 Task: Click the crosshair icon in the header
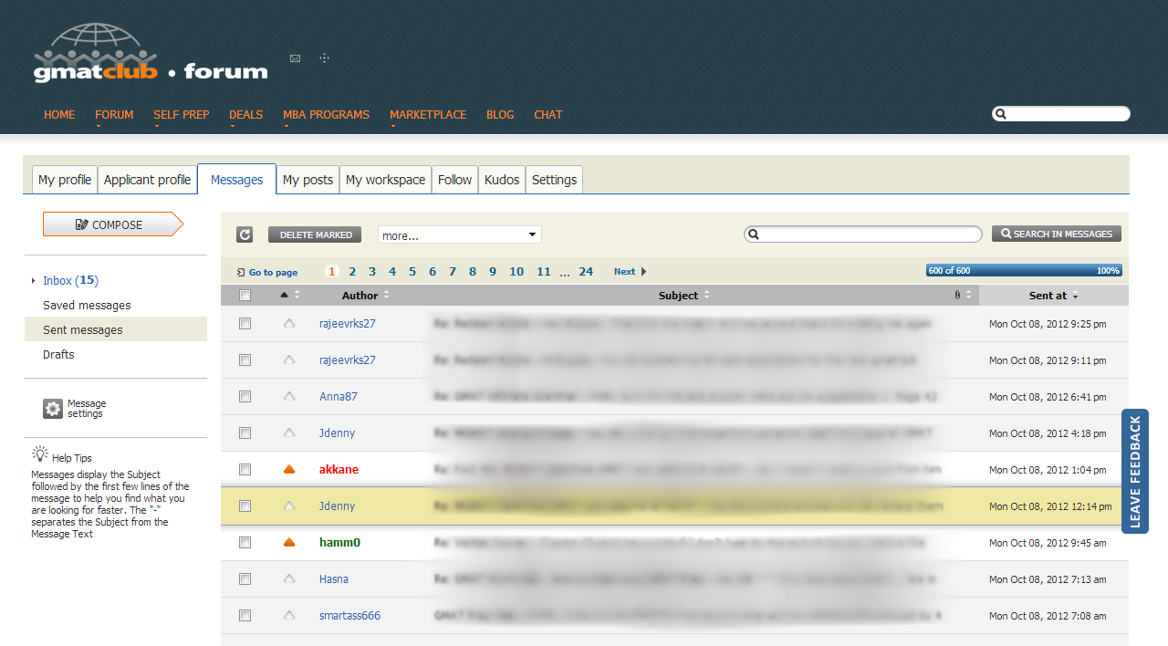[x=324, y=58]
